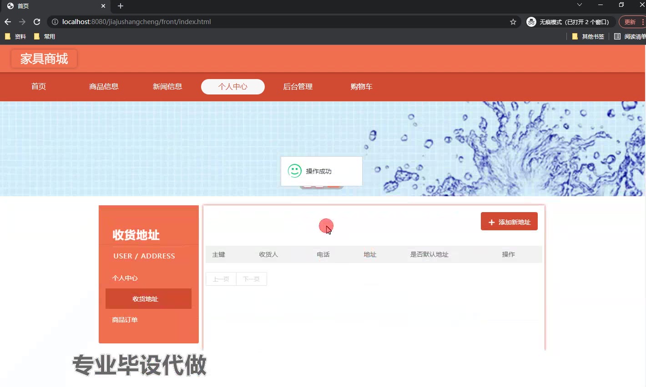Click the 电话 column header
Screen dimensions: 646x387
323,254
